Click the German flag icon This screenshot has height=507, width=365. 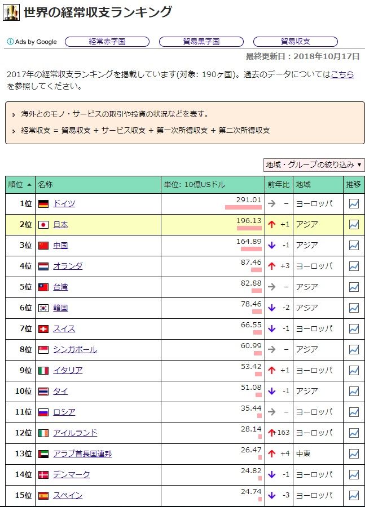[43, 204]
